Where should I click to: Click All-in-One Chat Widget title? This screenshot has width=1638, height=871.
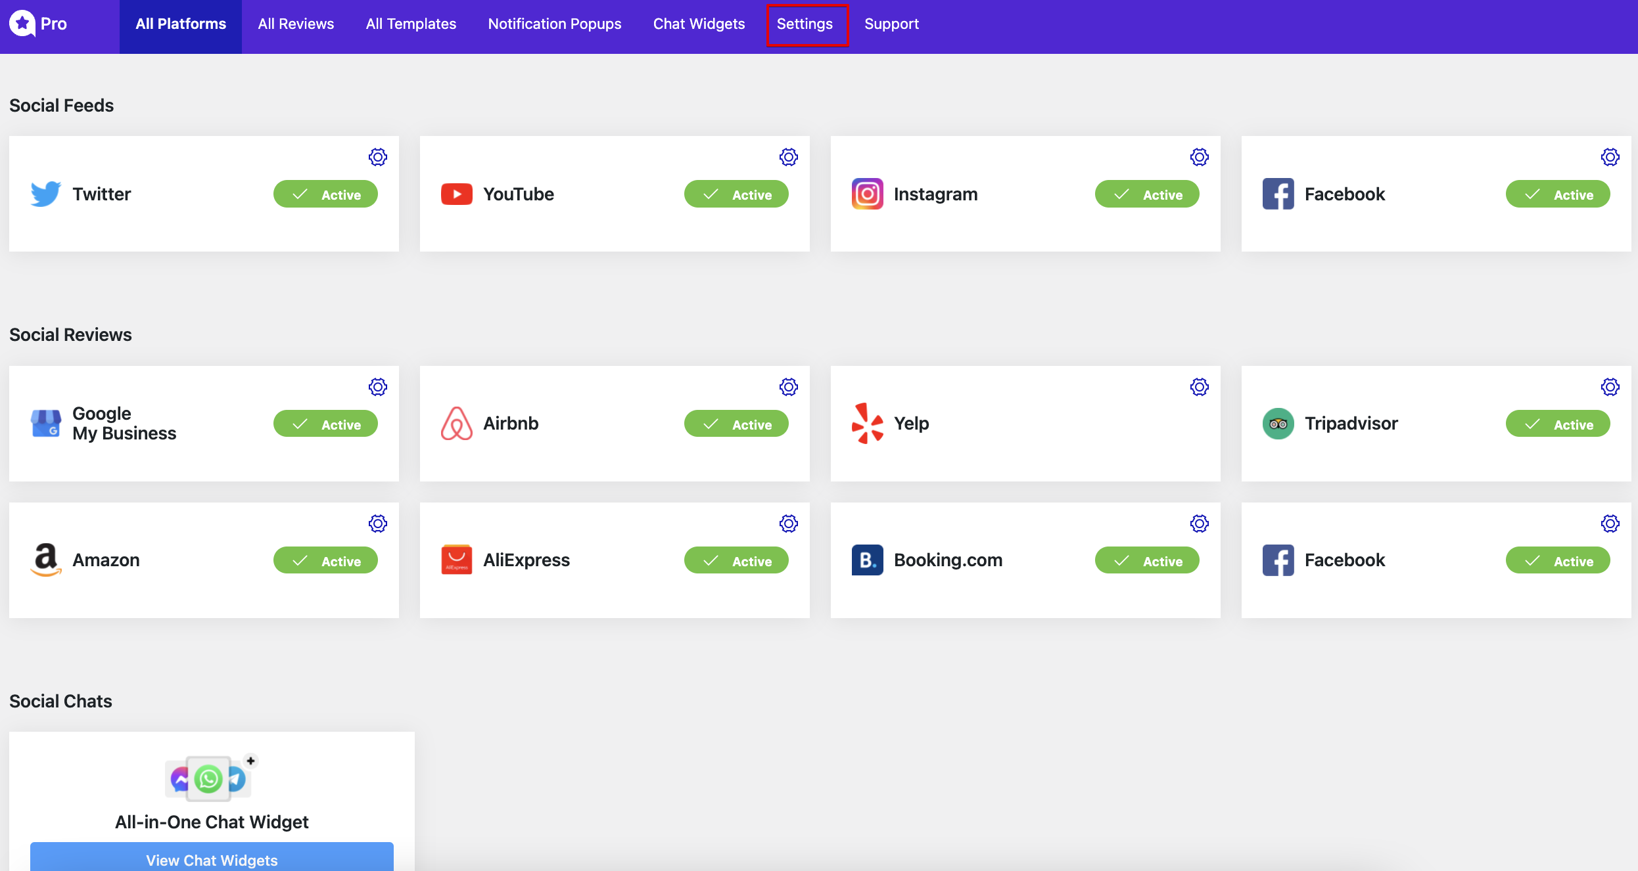[212, 822]
